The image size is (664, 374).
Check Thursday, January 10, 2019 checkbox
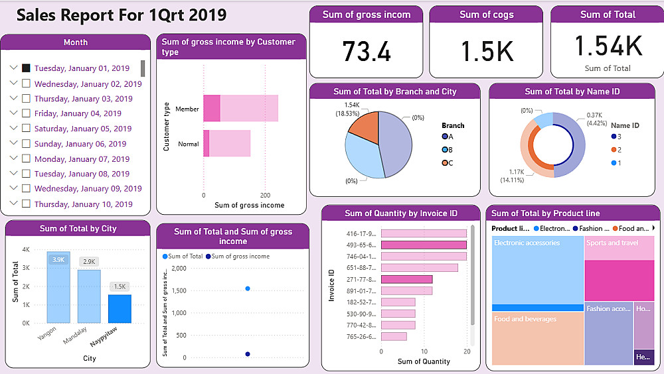click(26, 204)
